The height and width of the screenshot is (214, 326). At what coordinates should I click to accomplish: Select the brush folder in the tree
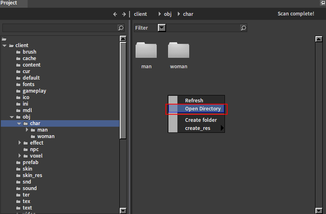(29, 52)
